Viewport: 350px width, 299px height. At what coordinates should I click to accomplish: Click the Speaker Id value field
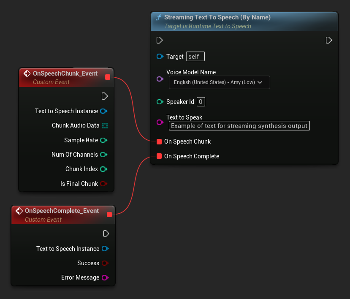[x=201, y=102]
